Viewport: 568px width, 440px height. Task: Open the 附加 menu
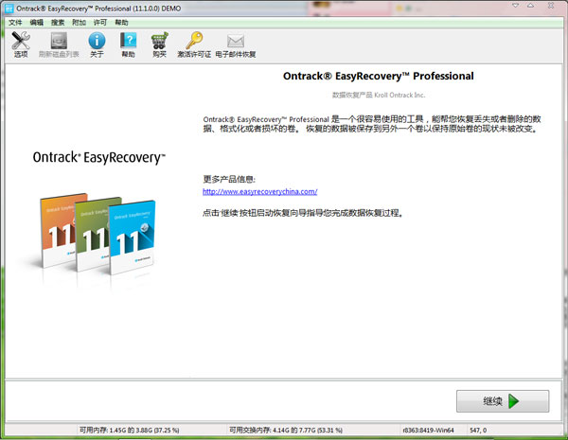[x=79, y=23]
